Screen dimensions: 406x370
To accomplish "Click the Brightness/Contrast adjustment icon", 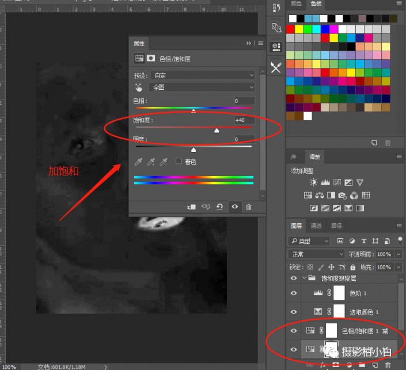I will [313, 182].
